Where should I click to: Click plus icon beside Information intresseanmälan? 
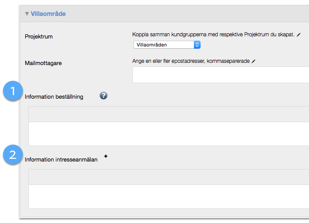[106, 156]
